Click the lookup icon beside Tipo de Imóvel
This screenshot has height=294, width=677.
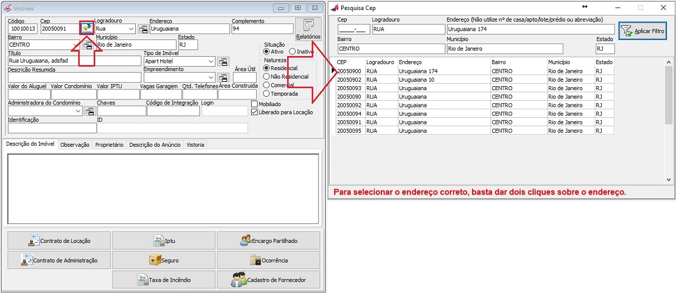[223, 62]
